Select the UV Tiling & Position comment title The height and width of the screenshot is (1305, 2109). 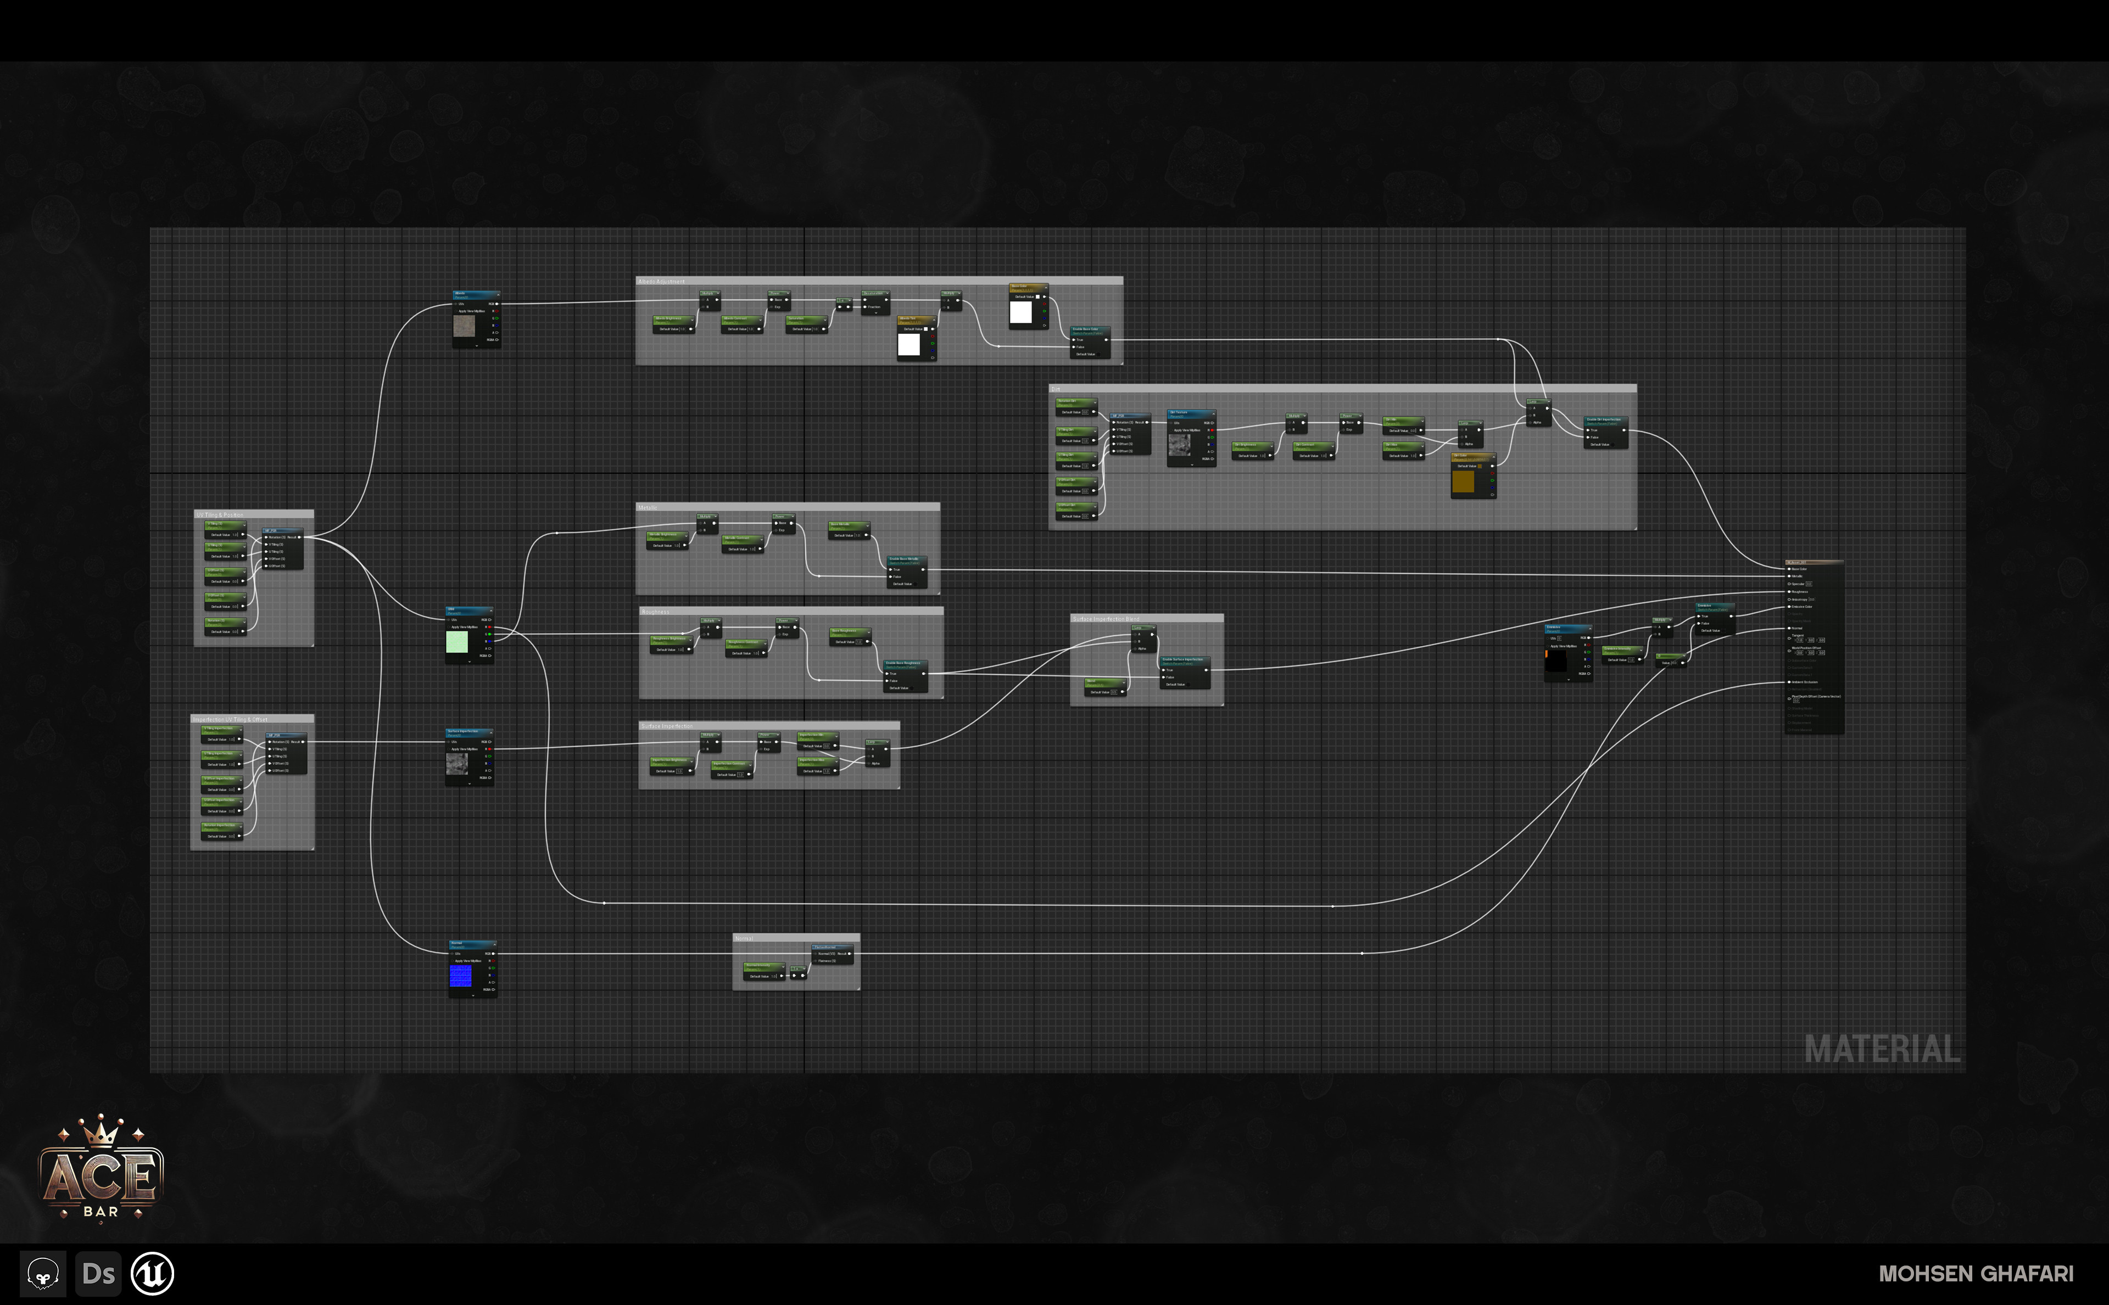(220, 516)
